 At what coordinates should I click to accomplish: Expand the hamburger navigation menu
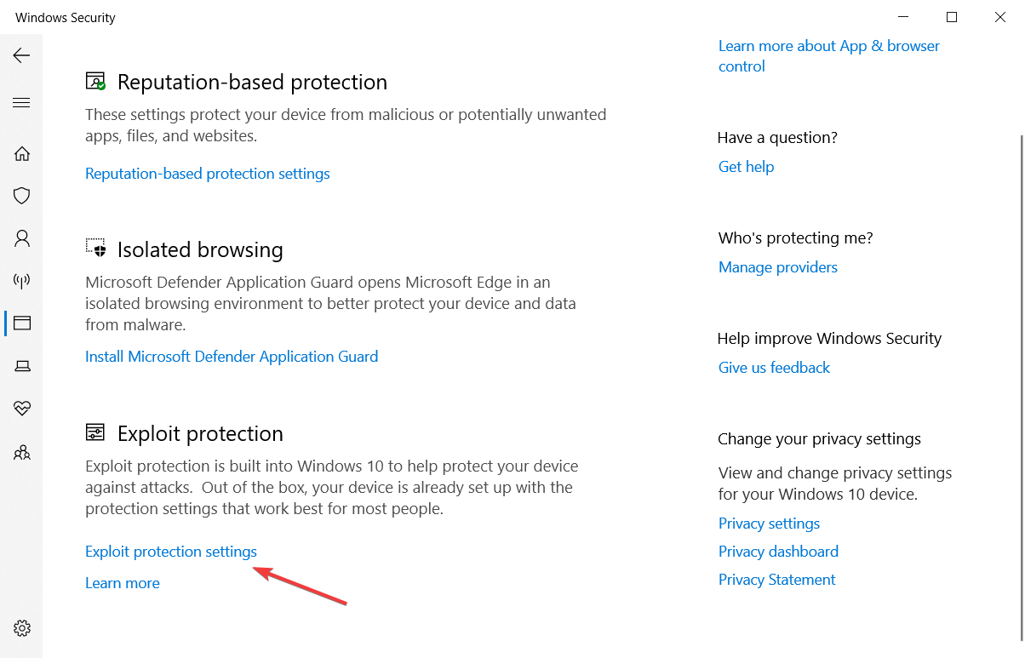pyautogui.click(x=21, y=103)
